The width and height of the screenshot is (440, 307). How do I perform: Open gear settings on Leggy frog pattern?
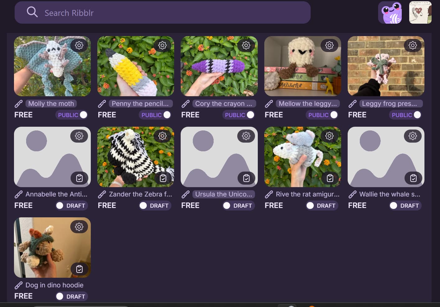pyautogui.click(x=413, y=45)
